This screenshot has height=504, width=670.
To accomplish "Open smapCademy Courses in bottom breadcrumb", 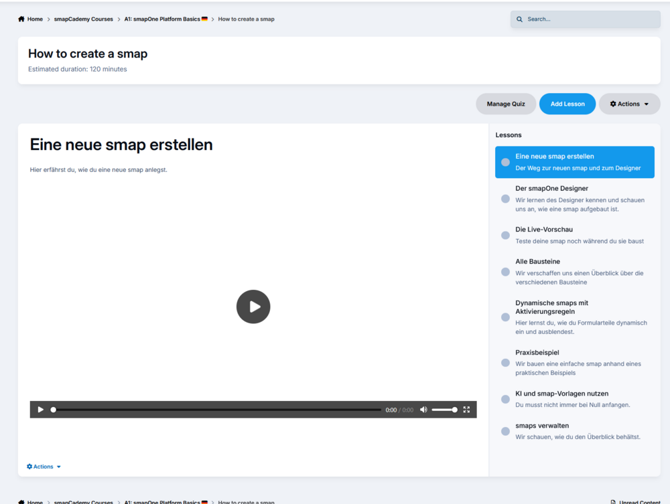I will click(83, 502).
